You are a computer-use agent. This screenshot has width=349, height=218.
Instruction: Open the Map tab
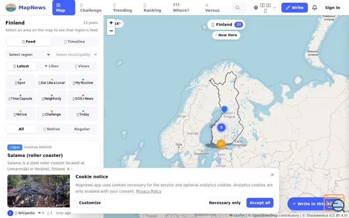coord(64,7)
